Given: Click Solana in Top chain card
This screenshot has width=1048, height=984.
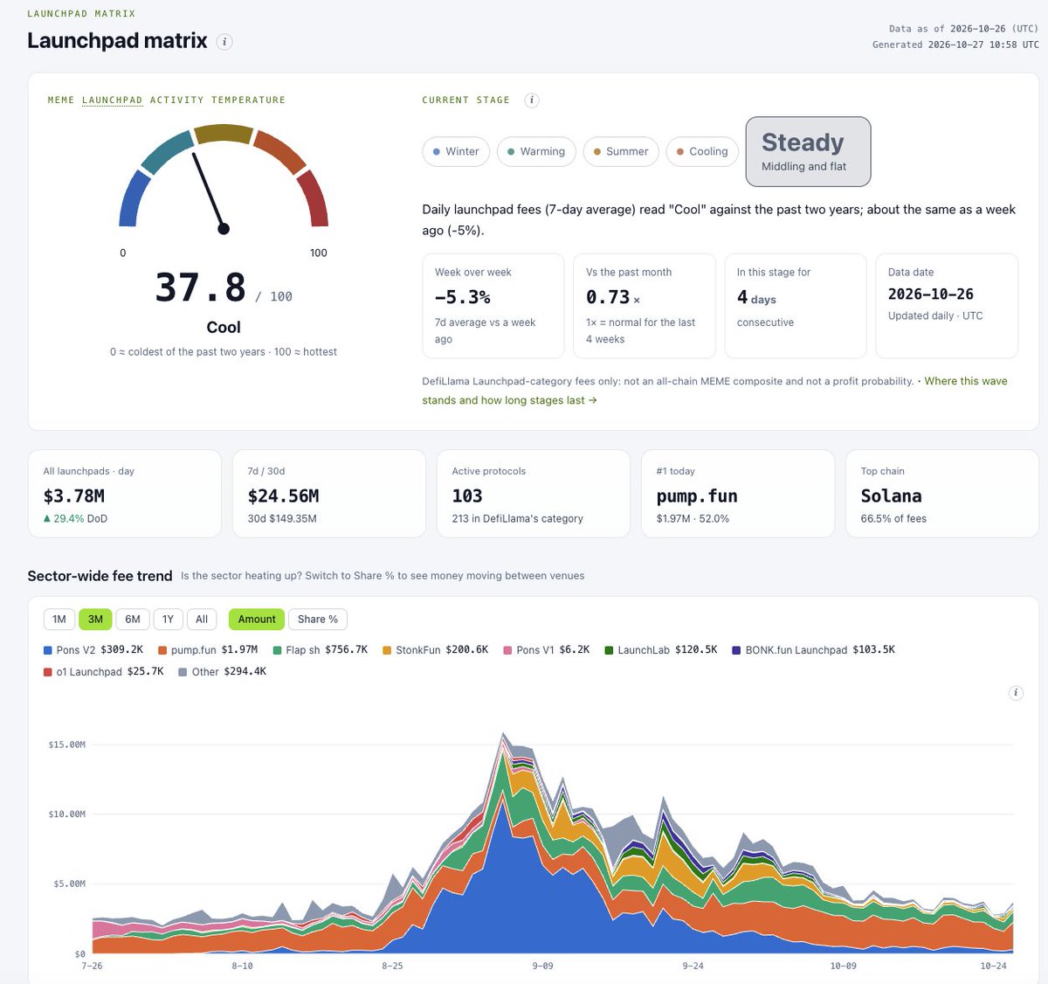Looking at the screenshot, I should pyautogui.click(x=891, y=496).
